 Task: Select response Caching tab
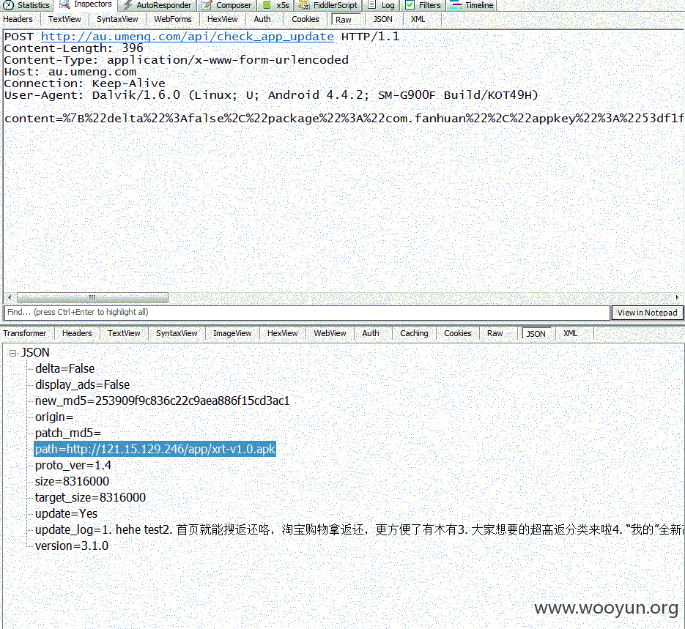414,333
